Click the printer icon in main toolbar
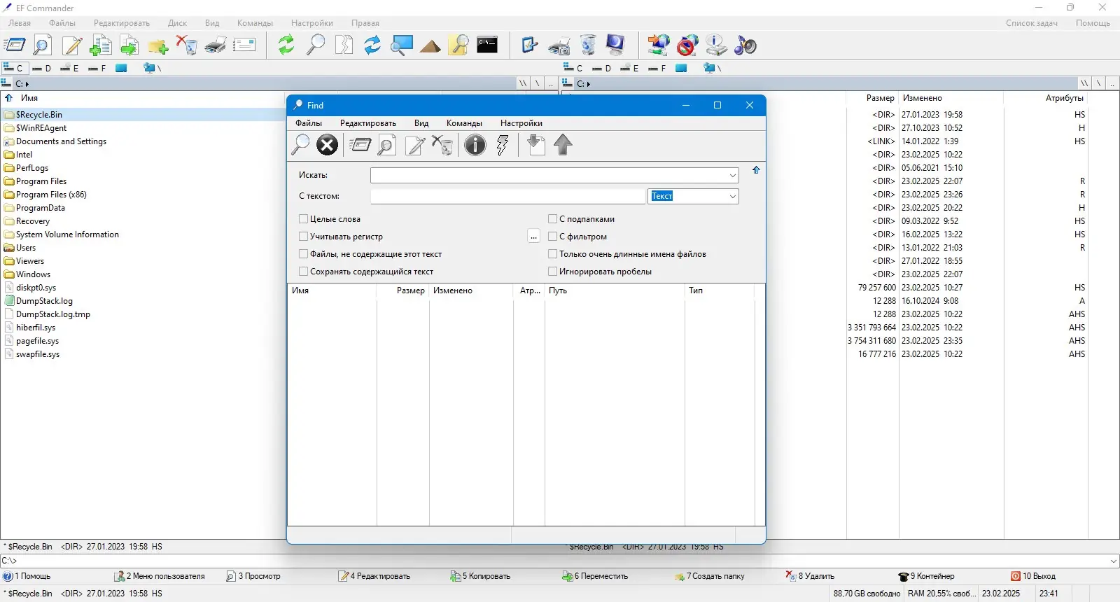 coord(216,45)
